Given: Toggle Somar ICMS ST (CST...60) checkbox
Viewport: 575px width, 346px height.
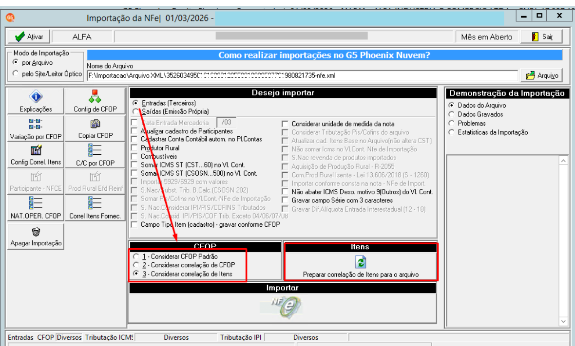Looking at the screenshot, I should pyautogui.click(x=134, y=165).
